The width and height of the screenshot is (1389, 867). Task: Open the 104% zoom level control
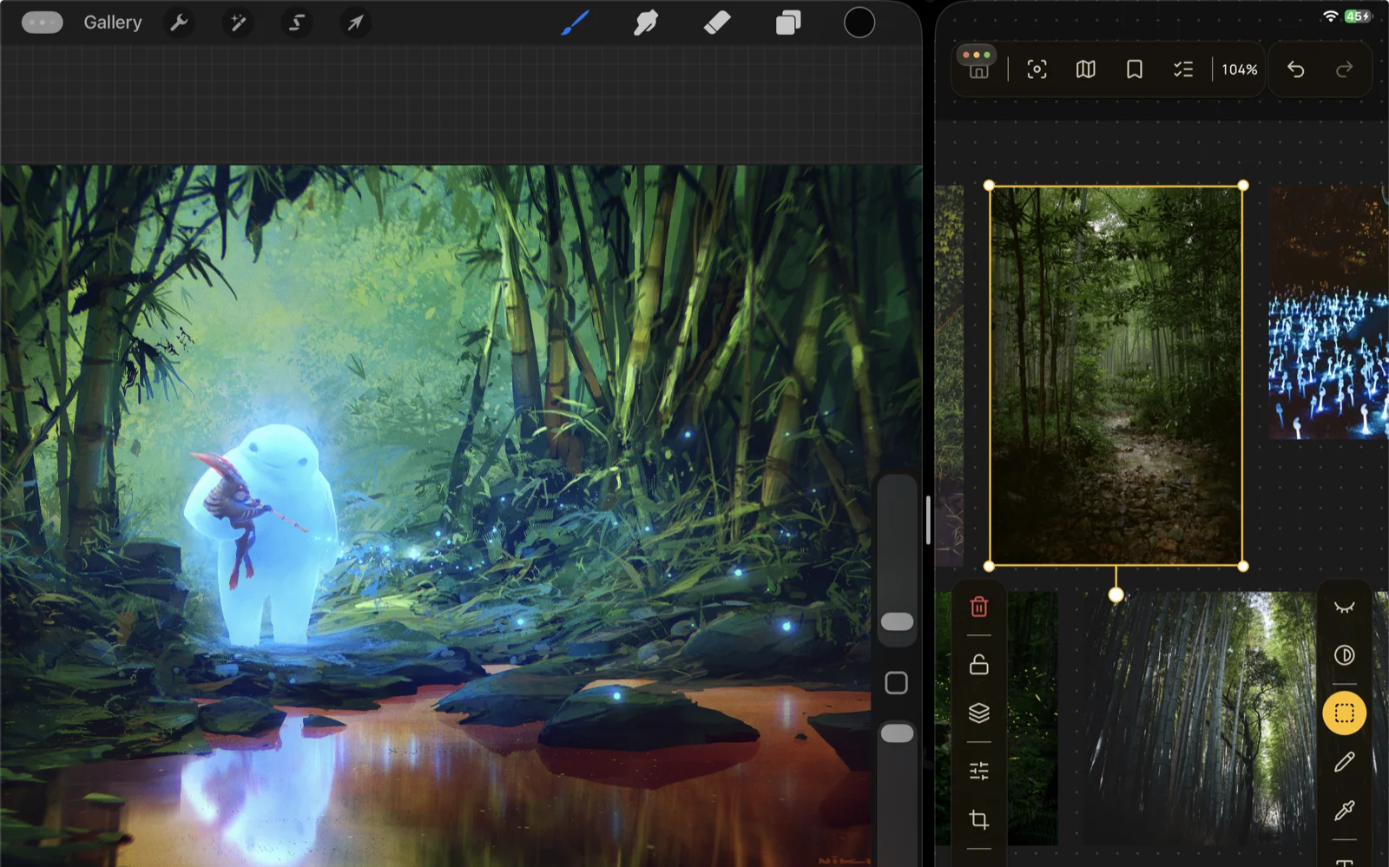pyautogui.click(x=1239, y=69)
